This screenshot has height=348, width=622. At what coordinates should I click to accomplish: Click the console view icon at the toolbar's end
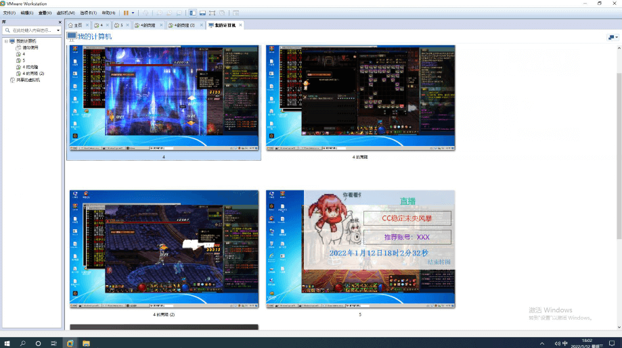236,13
